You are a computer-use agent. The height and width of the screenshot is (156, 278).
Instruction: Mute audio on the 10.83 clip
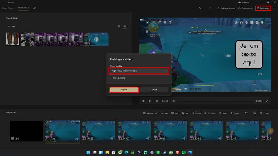click(219, 138)
